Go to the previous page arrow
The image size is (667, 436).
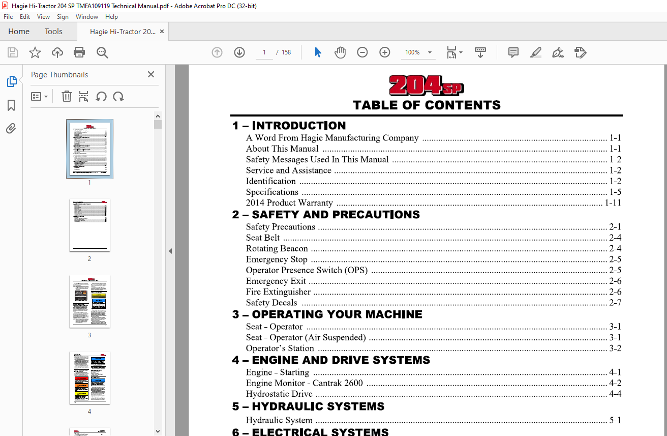click(x=217, y=52)
